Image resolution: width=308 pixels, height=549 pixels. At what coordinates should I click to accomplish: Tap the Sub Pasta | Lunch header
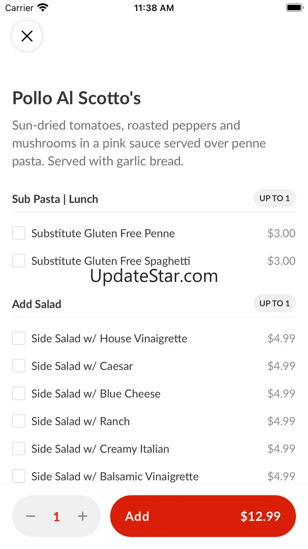[55, 199]
